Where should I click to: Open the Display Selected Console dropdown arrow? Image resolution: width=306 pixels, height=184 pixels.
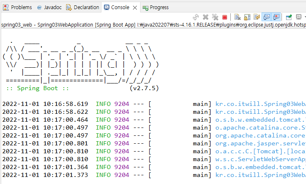click(305, 17)
